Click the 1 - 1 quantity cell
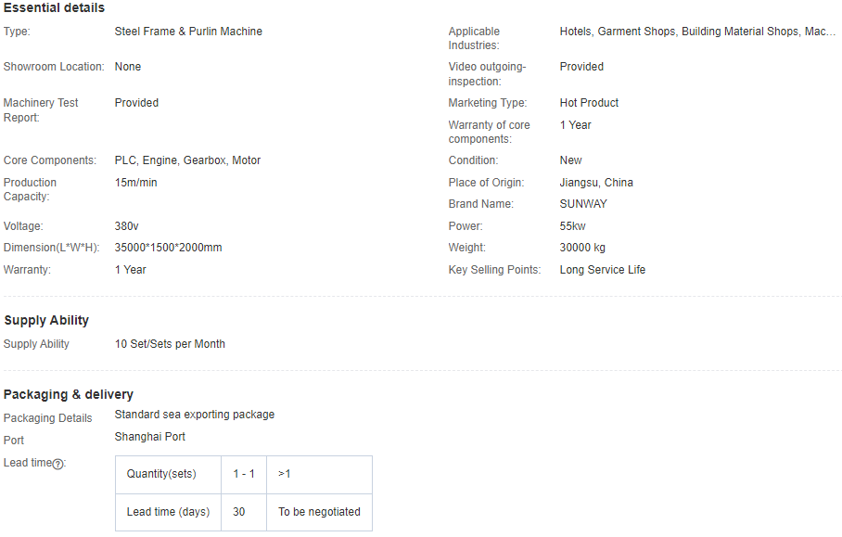842x537 pixels. click(244, 475)
